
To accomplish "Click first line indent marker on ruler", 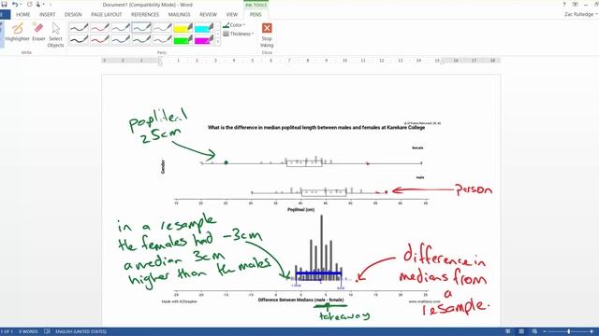I will coord(160,58).
